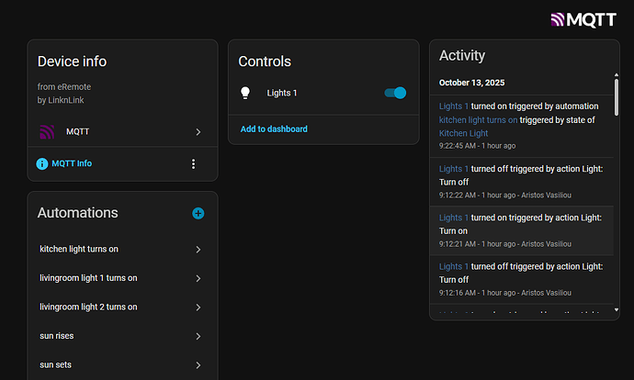Click the MQTT integration icon in Device info
The image size is (634, 380).
point(47,132)
